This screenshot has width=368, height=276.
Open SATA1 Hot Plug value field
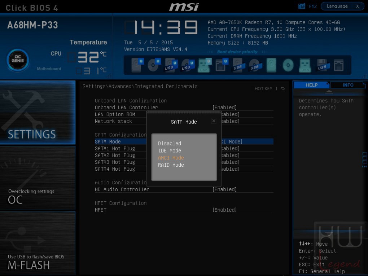coord(231,148)
